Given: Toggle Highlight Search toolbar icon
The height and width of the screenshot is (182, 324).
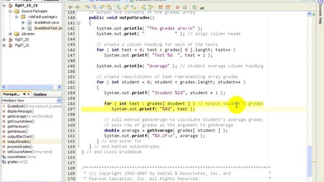Looking at the screenshot, I should [109, 7].
